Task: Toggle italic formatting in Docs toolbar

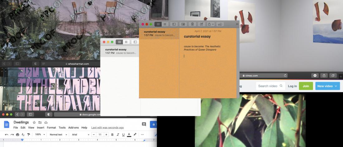Action: (x=118, y=135)
